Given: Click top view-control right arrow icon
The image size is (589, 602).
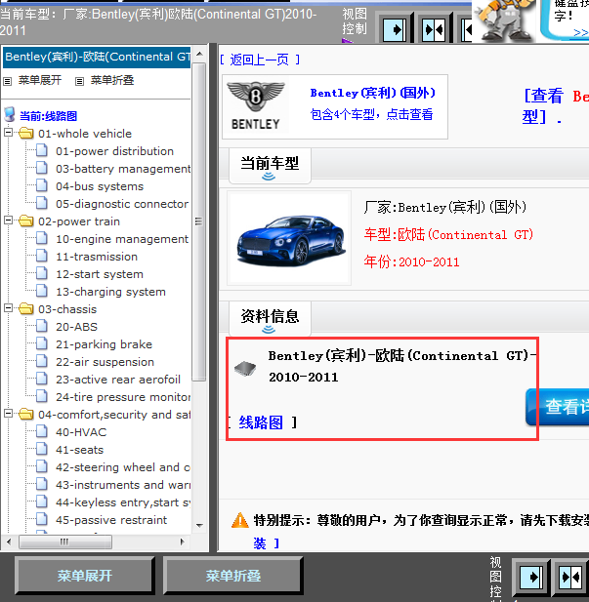Looking at the screenshot, I should (x=395, y=29).
